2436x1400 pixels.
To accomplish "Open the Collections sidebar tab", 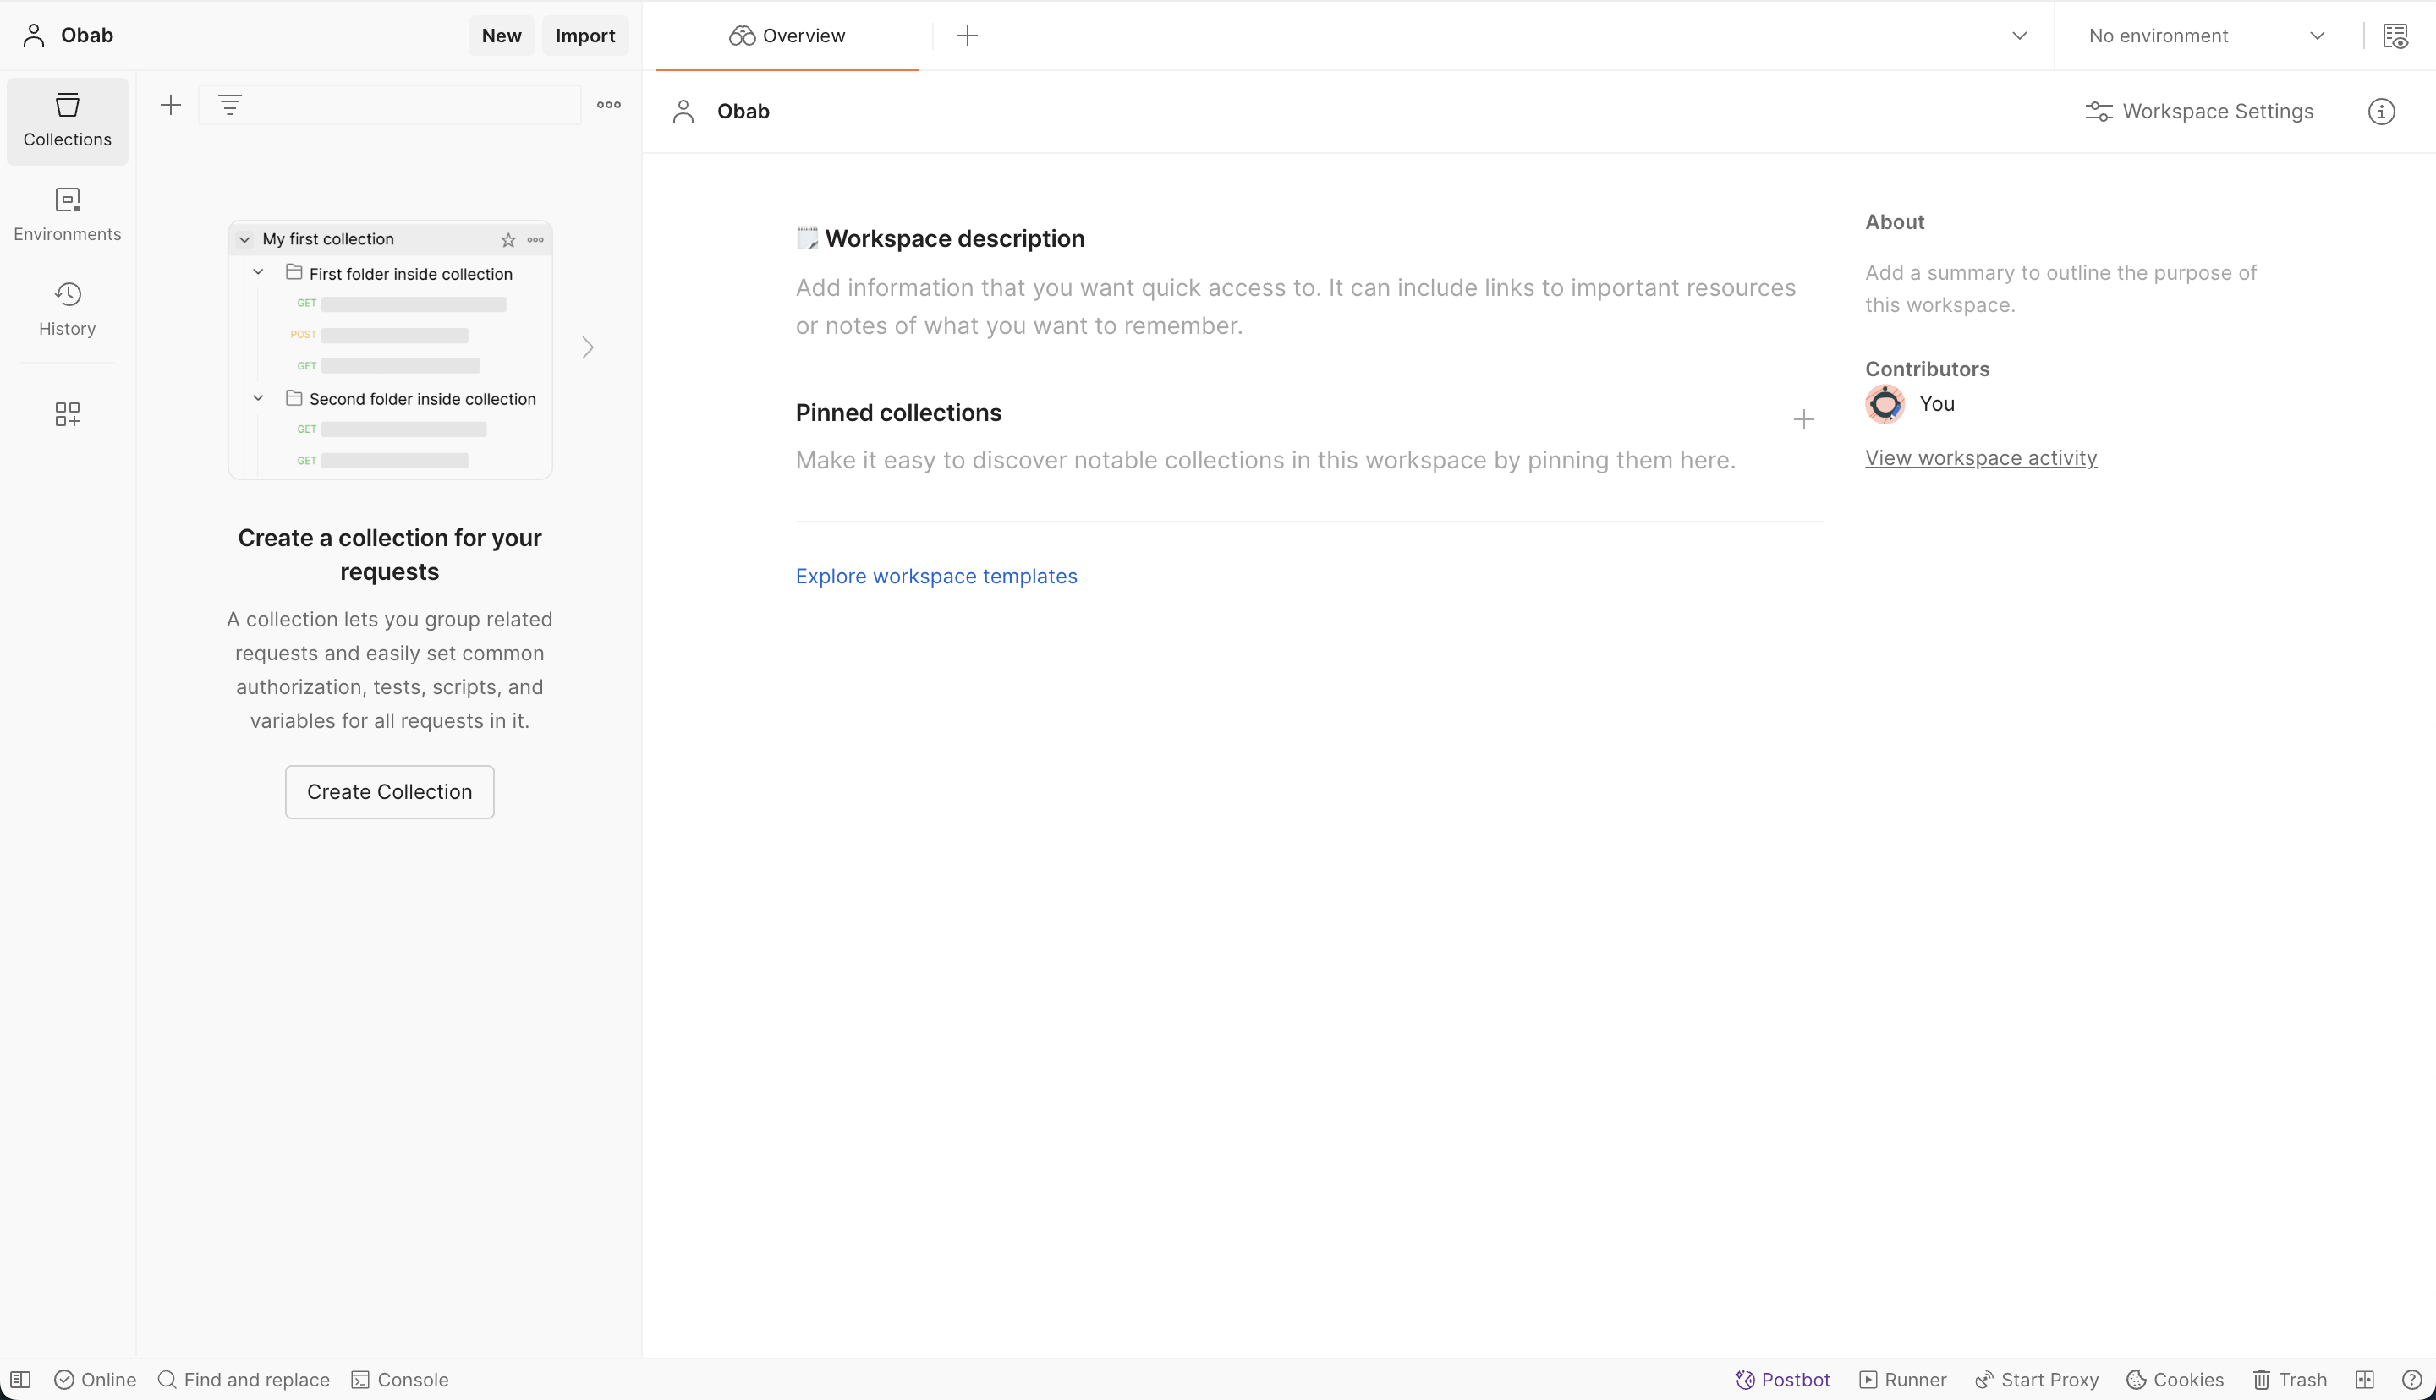I will [x=68, y=120].
